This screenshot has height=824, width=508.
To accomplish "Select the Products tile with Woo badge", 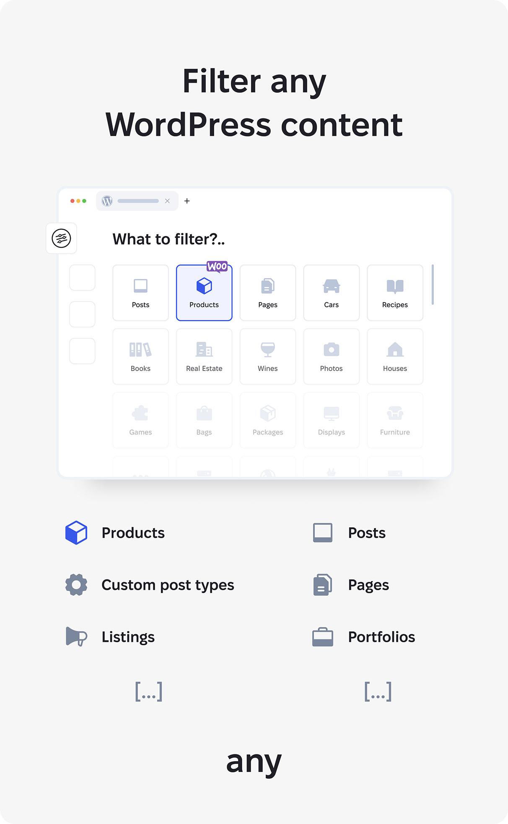I will pyautogui.click(x=204, y=293).
